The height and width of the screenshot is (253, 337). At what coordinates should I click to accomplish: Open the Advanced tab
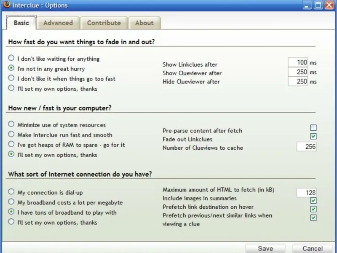coord(58,23)
